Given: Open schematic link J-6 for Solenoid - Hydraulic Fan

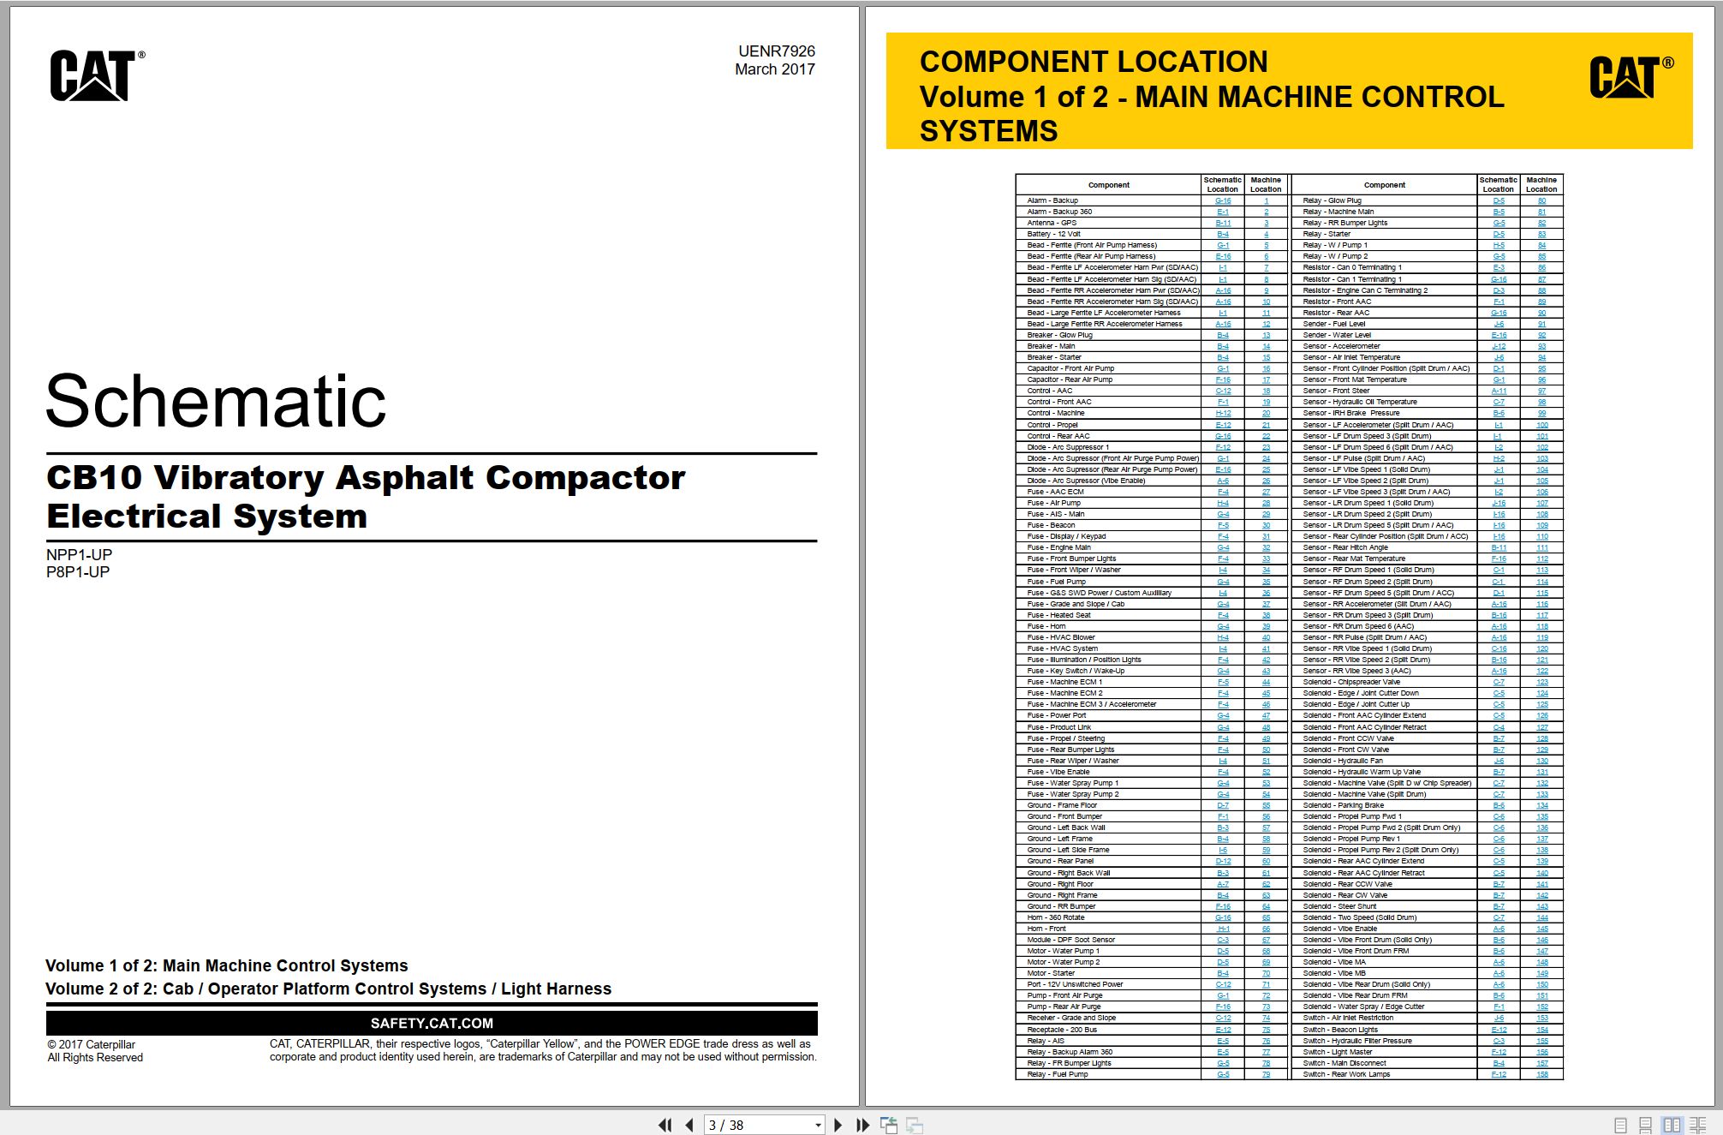Looking at the screenshot, I should click(1499, 761).
